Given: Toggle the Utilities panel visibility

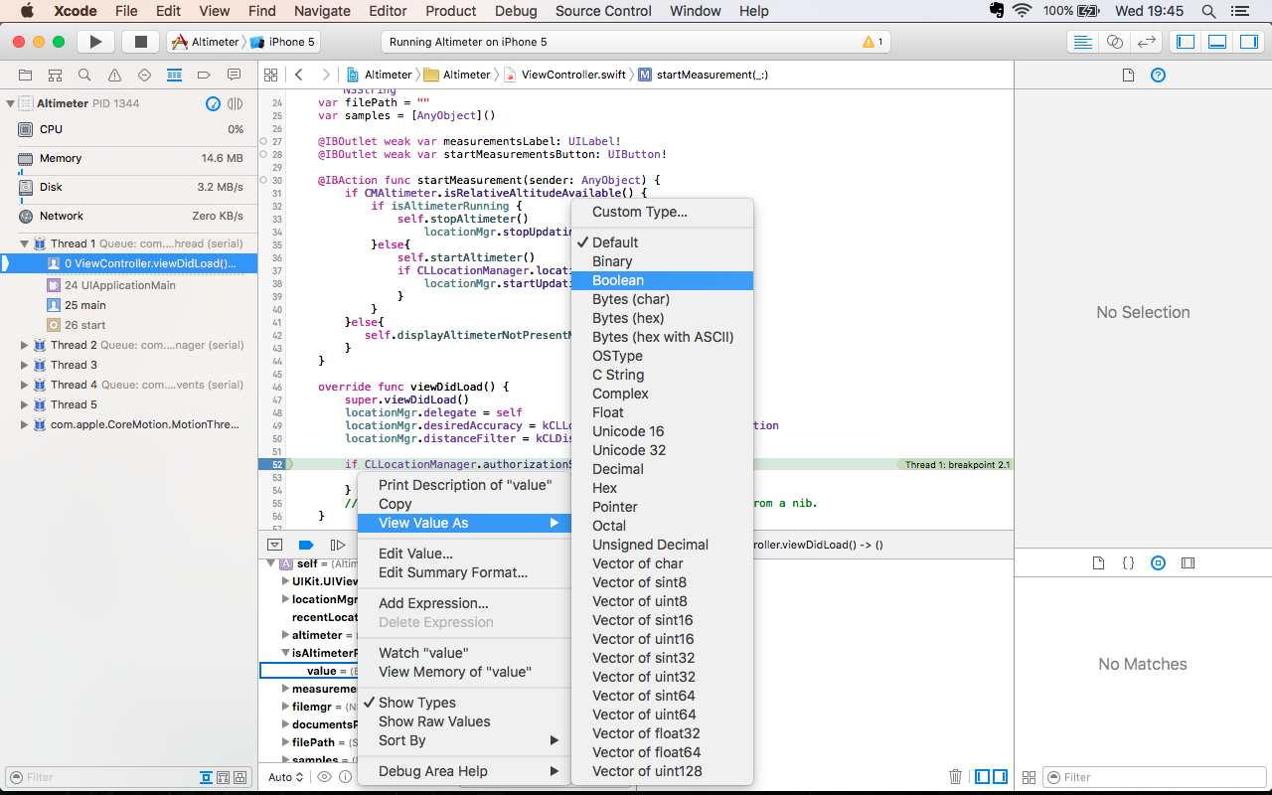Looking at the screenshot, I should pyautogui.click(x=1248, y=42).
